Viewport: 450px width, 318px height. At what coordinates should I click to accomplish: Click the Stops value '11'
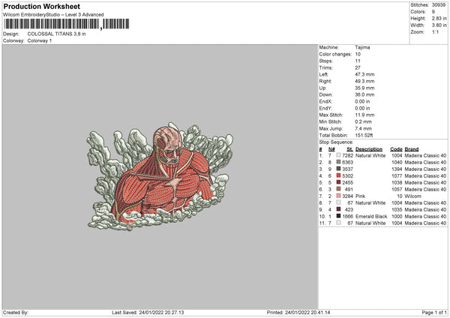358,61
